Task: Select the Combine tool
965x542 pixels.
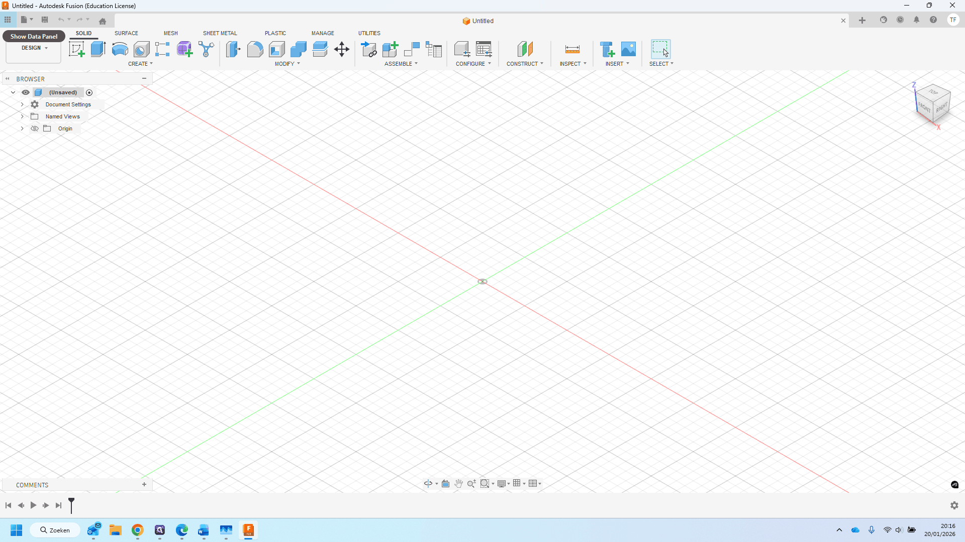Action: (298, 49)
